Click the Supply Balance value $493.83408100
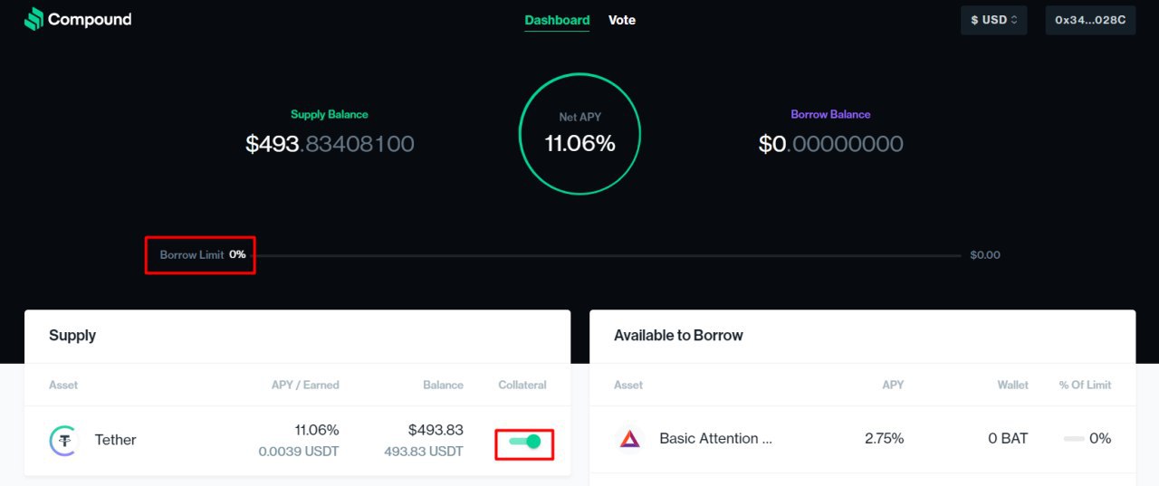This screenshot has height=486, width=1159. point(330,143)
